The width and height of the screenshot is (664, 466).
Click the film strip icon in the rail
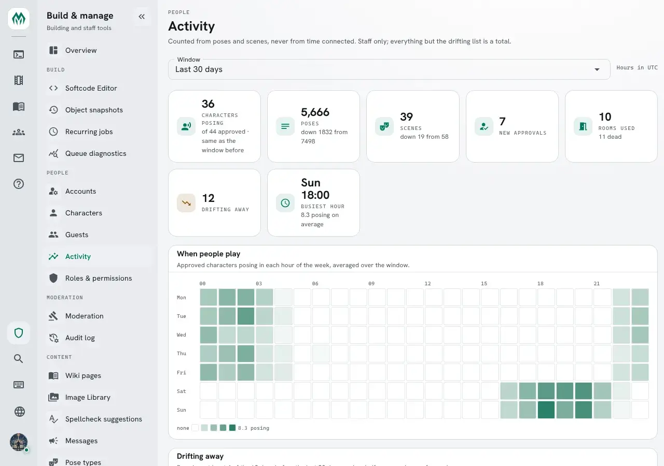[19, 80]
